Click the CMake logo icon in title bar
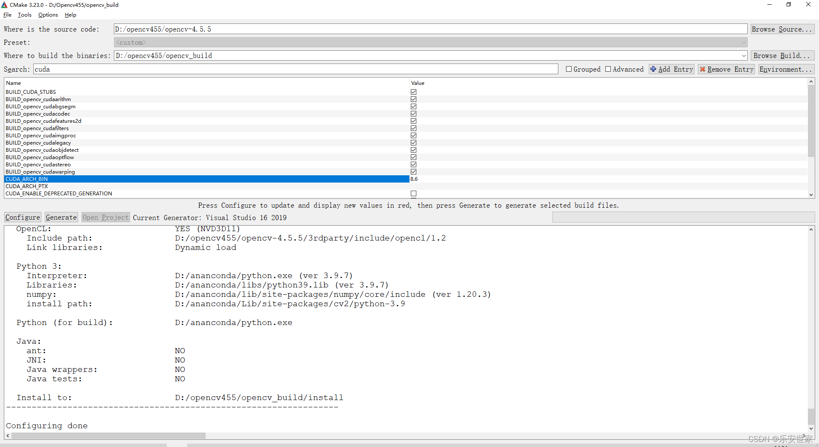819x447 pixels. 4,5
